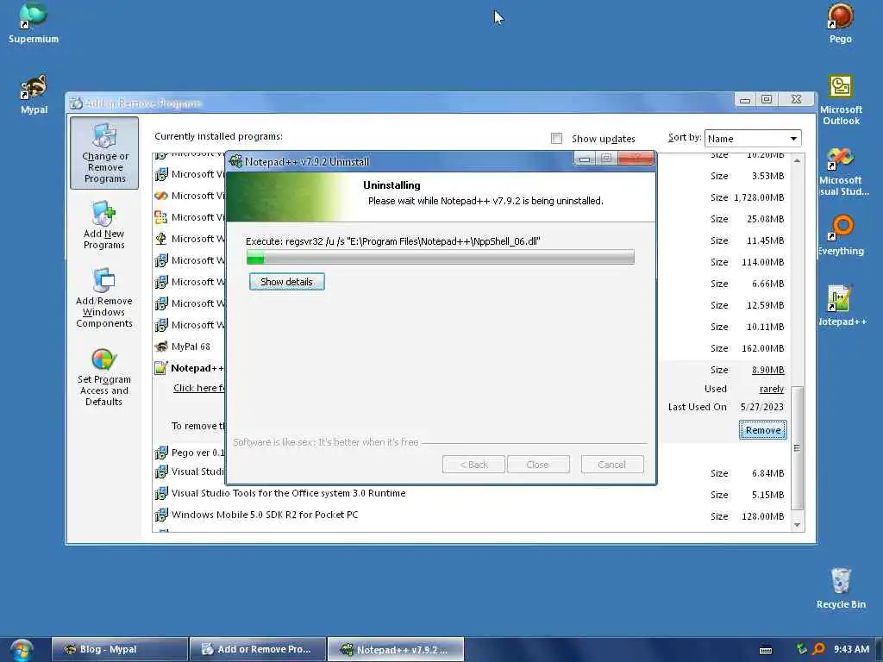Click the Windows Start orb
The image size is (883, 662).
click(x=22, y=650)
